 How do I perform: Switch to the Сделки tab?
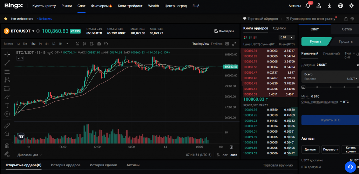click(279, 28)
